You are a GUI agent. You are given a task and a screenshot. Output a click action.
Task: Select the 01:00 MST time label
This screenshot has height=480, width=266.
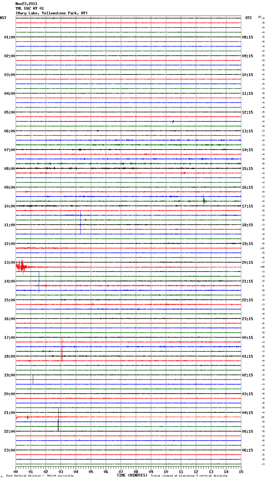pyautogui.click(x=9, y=37)
